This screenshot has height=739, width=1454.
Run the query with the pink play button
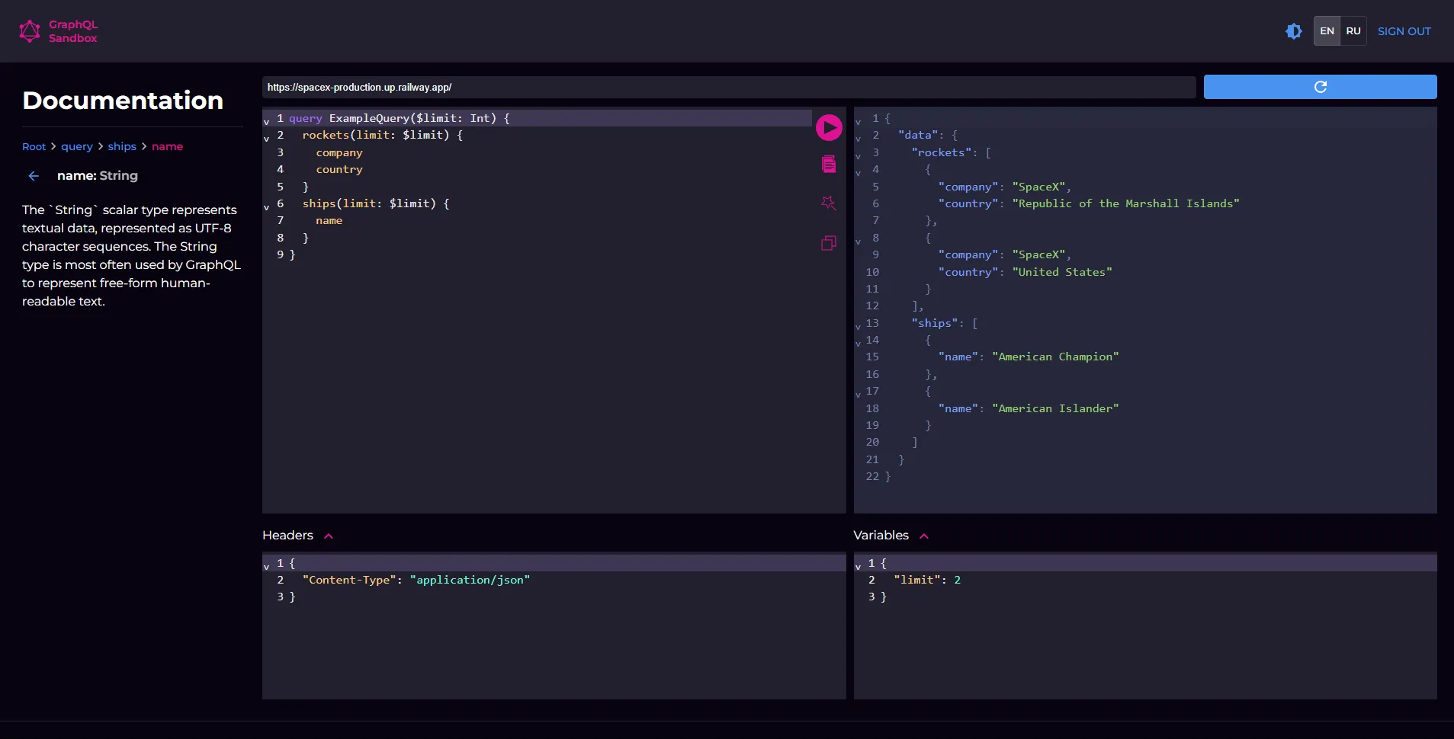click(x=829, y=127)
